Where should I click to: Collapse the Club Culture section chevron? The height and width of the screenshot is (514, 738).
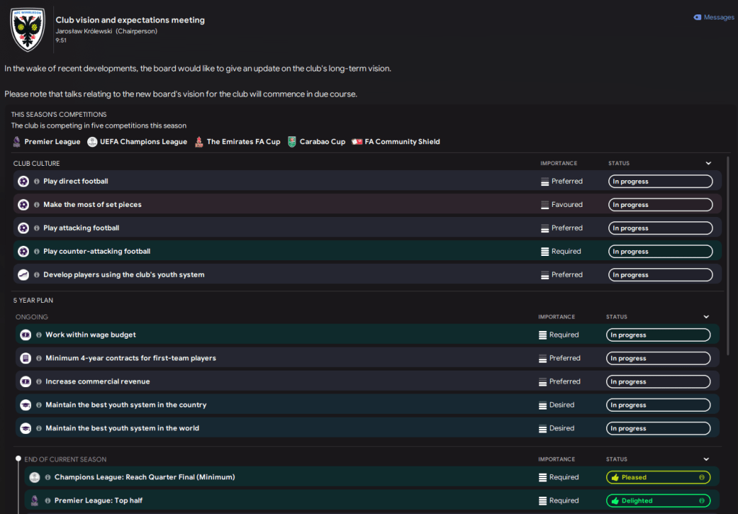point(708,164)
